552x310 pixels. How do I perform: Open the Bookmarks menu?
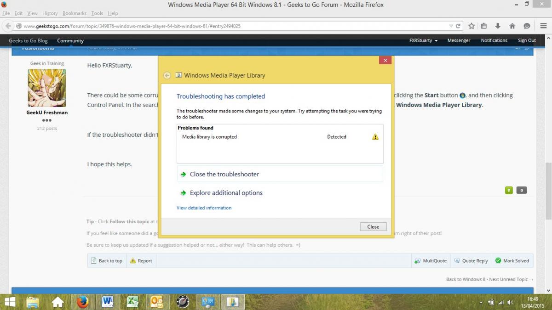[75, 13]
